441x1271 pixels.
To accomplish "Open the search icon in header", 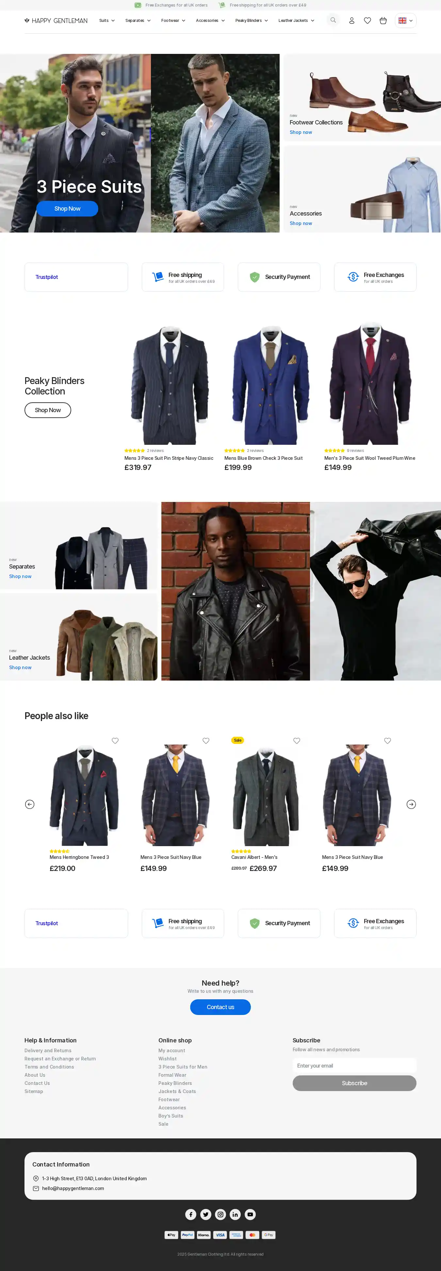I will tap(333, 20).
